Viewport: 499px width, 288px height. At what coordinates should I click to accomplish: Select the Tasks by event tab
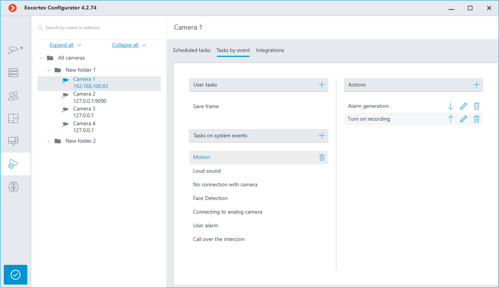pyautogui.click(x=233, y=50)
